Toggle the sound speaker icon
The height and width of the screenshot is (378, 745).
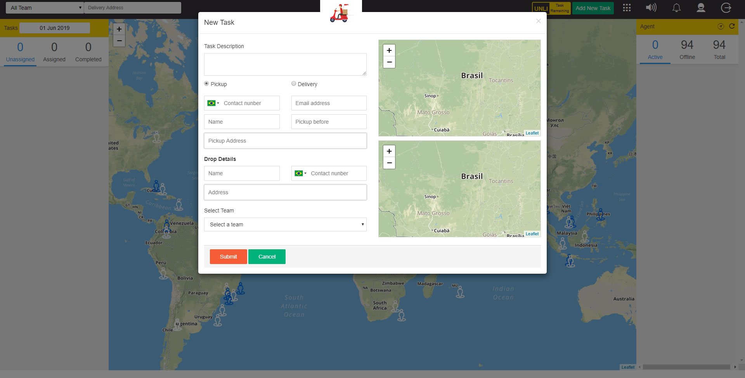[x=651, y=8]
